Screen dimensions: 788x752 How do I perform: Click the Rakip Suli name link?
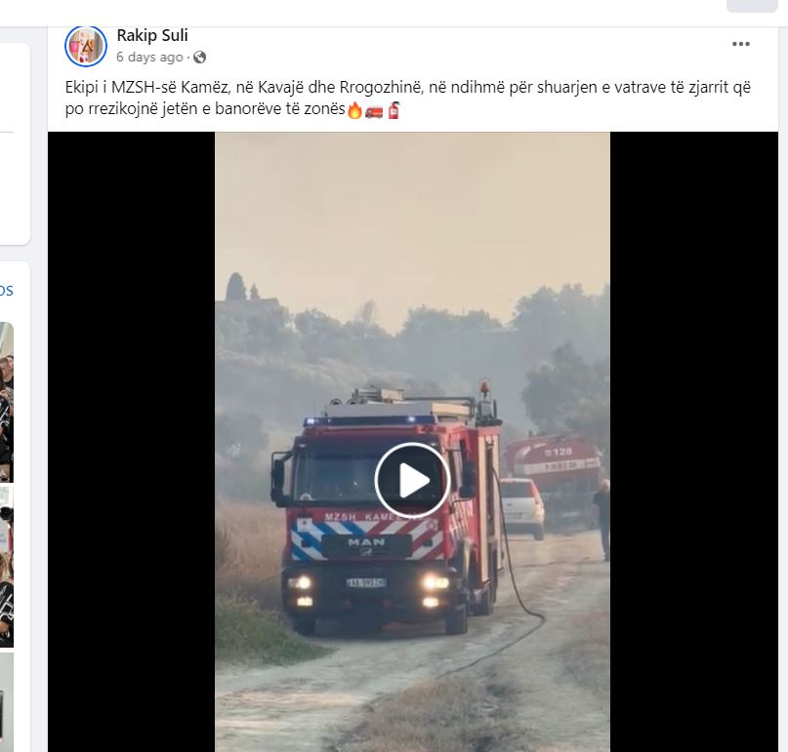click(x=152, y=35)
